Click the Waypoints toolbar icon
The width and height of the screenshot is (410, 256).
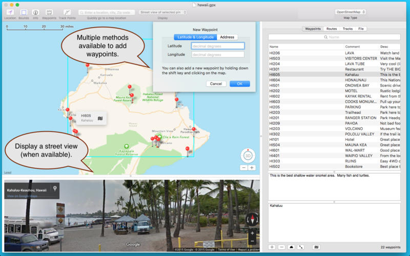(x=49, y=12)
